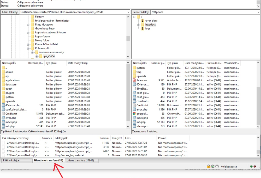Tick the checkbox of the 3 160 size transfer
Screen dimensions: 261x178
pyautogui.click(x=3, y=147)
